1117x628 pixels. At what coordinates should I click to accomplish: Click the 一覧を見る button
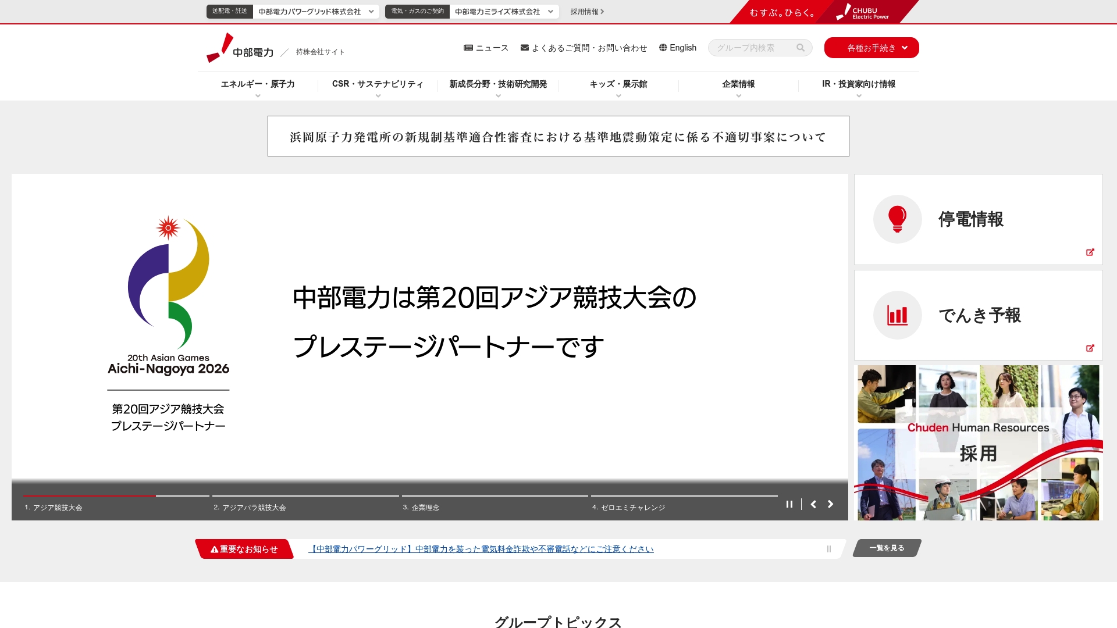tap(887, 548)
